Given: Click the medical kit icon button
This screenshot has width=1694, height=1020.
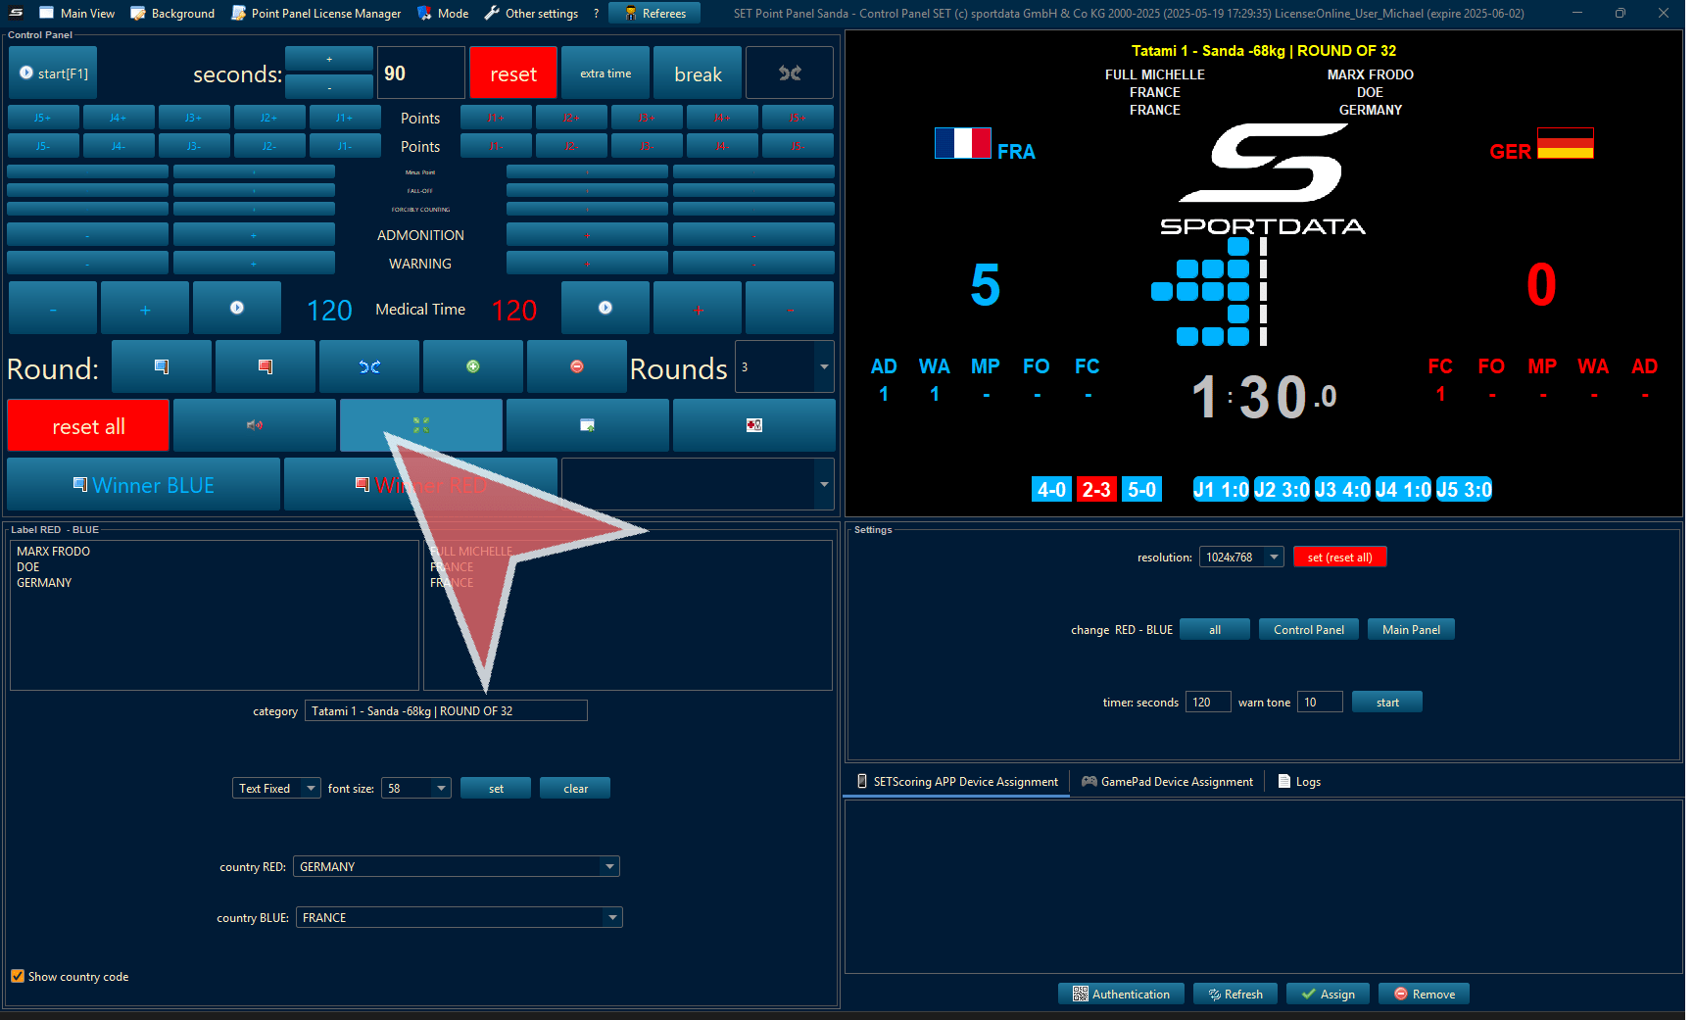Looking at the screenshot, I should [753, 425].
